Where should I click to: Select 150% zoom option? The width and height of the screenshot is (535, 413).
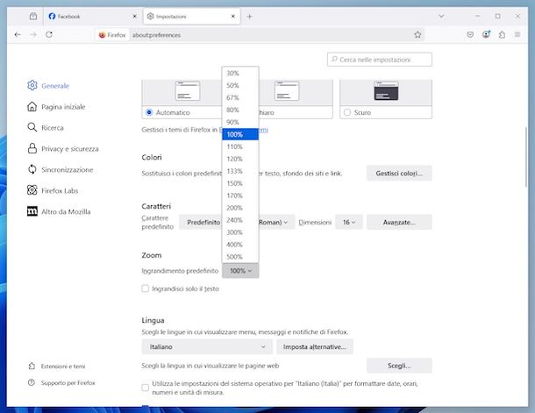pyautogui.click(x=240, y=183)
